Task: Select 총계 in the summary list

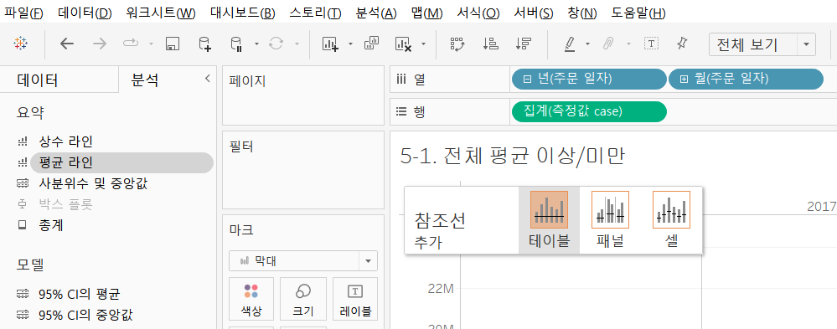Action: point(51,225)
